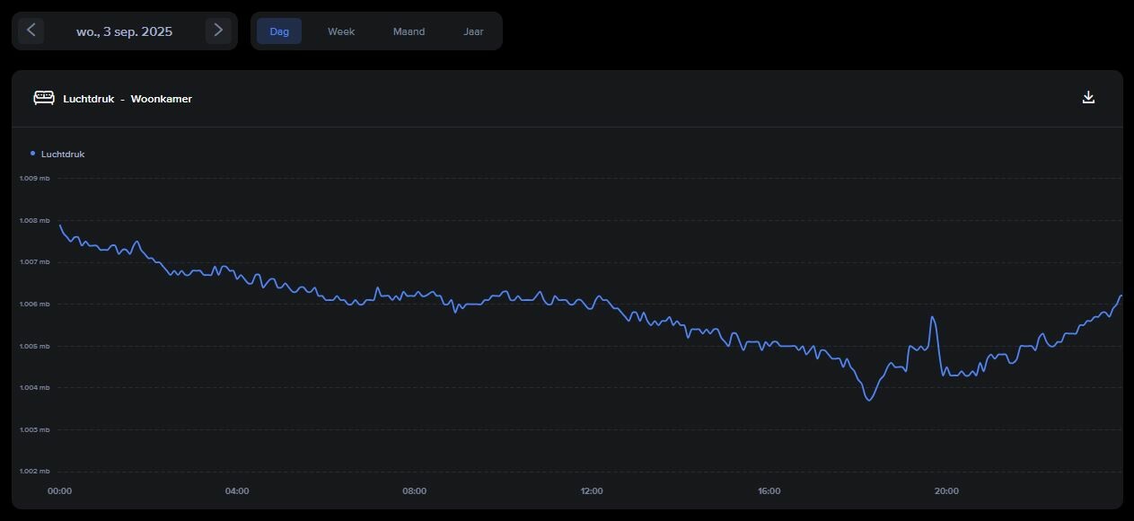Toggle the Luchtdruk series legend dot
This screenshot has width=1134, height=521.
33,154
